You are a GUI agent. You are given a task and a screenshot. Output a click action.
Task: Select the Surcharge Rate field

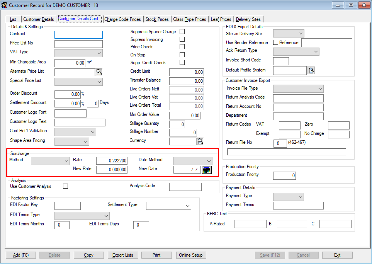[112, 161]
